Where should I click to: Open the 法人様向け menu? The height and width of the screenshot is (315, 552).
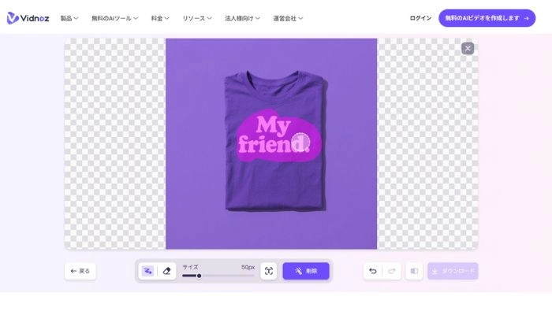click(x=242, y=18)
